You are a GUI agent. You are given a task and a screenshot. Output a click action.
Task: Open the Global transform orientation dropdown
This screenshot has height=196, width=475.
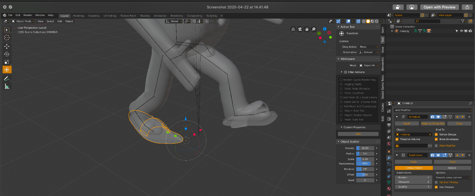pyautogui.click(x=174, y=21)
